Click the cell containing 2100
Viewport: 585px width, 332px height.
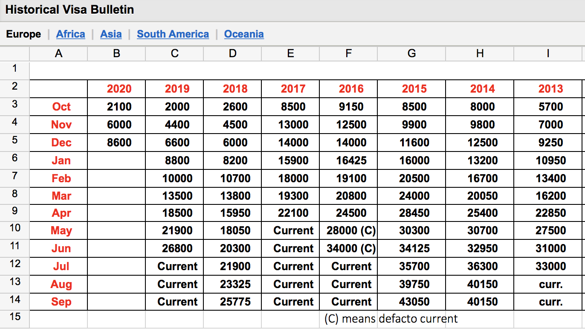[x=116, y=107]
